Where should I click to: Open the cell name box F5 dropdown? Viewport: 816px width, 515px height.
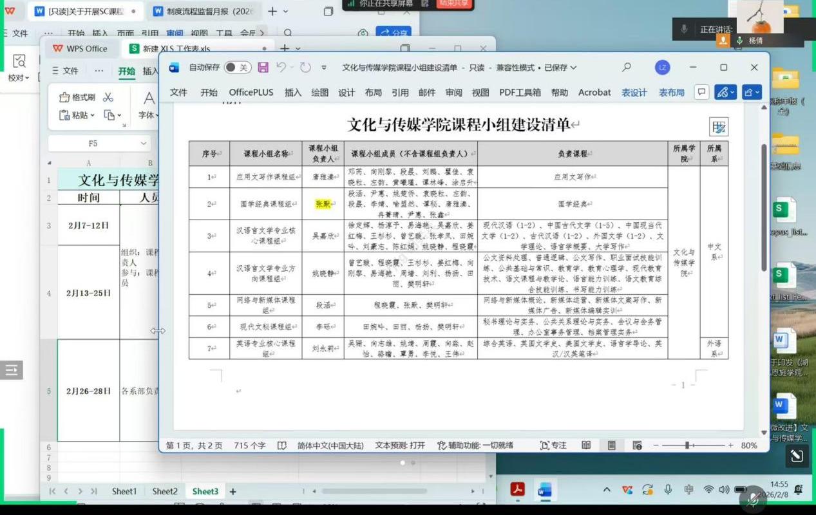pyautogui.click(x=143, y=144)
